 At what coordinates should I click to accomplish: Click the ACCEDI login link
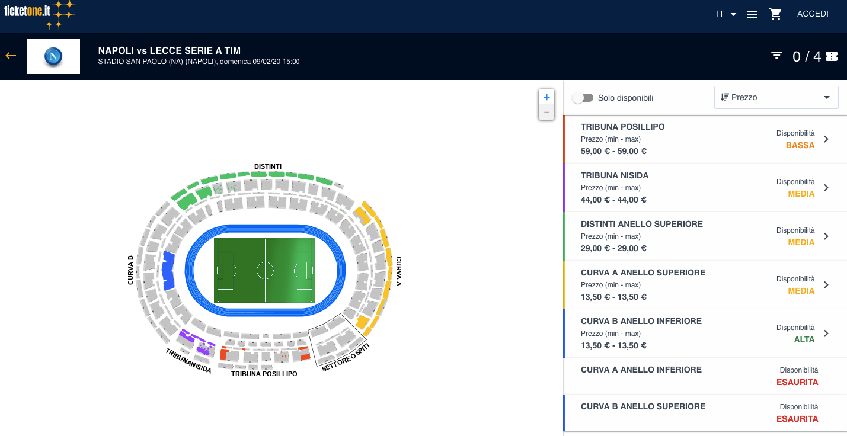[813, 14]
